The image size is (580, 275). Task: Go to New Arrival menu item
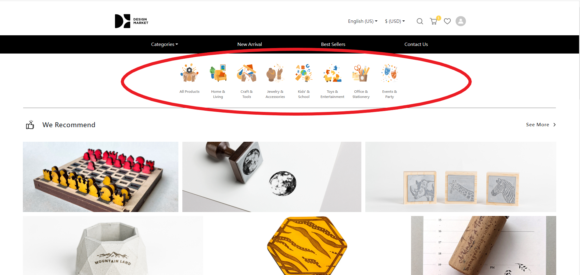coord(249,44)
